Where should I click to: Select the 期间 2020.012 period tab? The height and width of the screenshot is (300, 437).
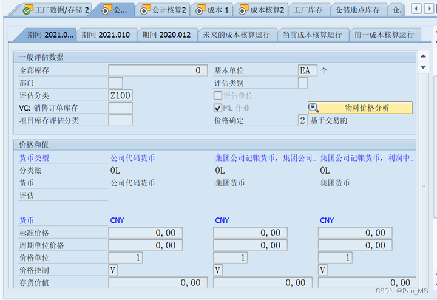coord(167,35)
